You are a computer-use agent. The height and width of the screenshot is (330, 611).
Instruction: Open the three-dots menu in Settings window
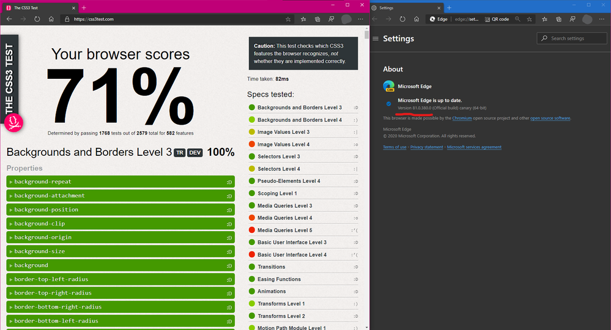coord(602,19)
